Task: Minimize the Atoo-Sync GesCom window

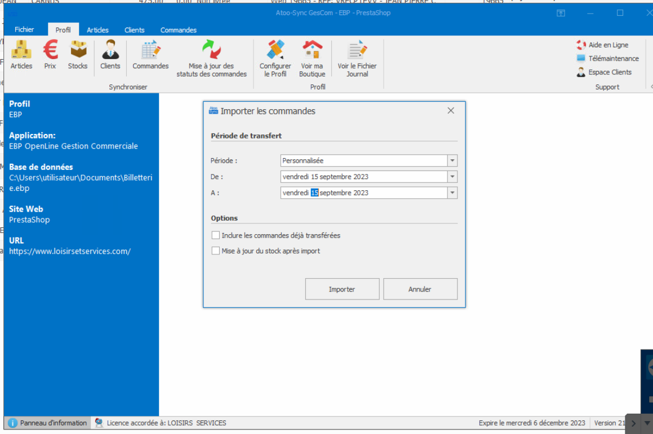Action: (x=590, y=14)
